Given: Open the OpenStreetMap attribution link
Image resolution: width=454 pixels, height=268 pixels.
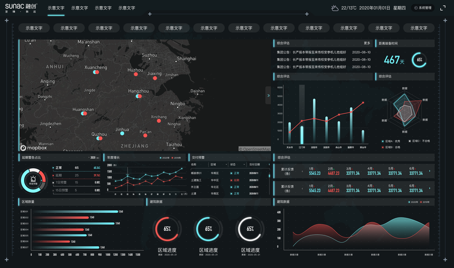Looking at the screenshot, I should (x=255, y=149).
